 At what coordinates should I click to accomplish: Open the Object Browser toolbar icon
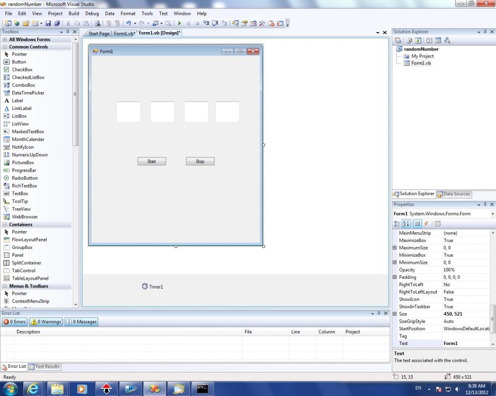(x=253, y=23)
